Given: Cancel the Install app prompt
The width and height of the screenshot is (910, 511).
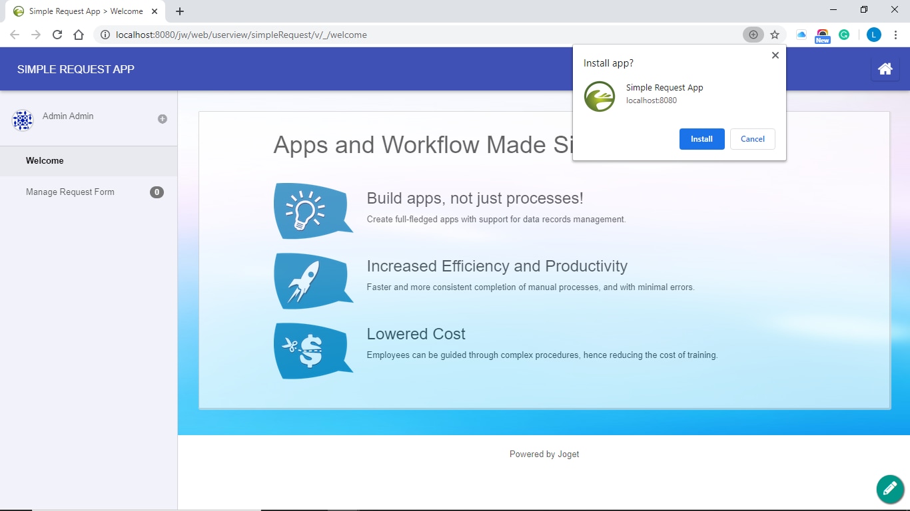Looking at the screenshot, I should click(752, 139).
